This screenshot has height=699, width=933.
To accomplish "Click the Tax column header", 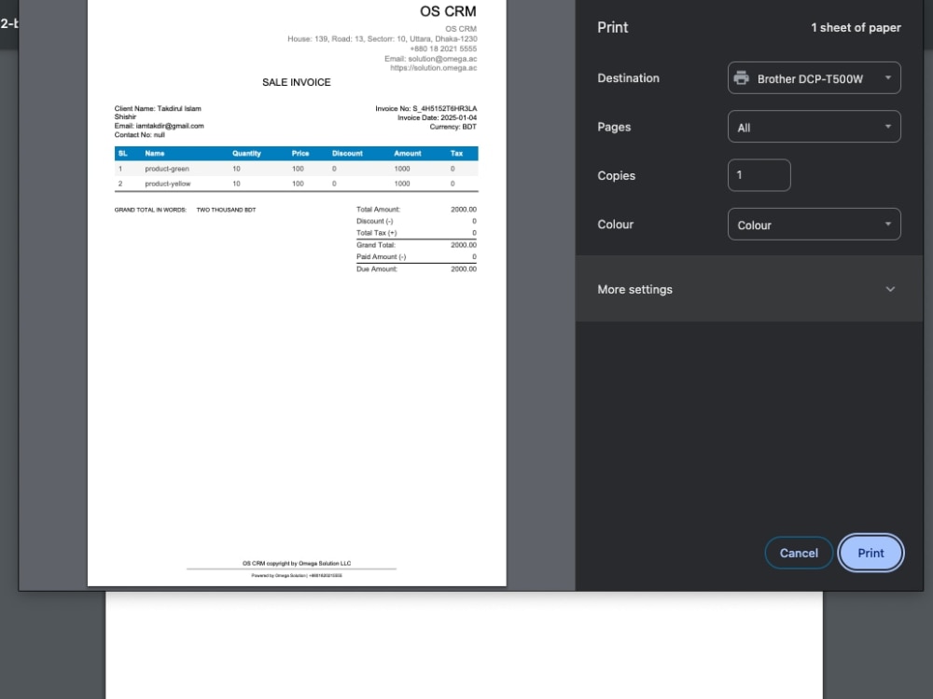I will [x=456, y=154].
